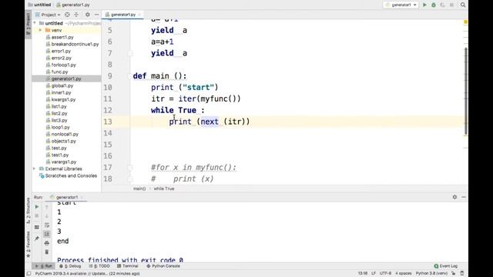Click generator1.py breadcrumb in navigation bar
The height and width of the screenshot is (277, 493).
tap(73, 5)
